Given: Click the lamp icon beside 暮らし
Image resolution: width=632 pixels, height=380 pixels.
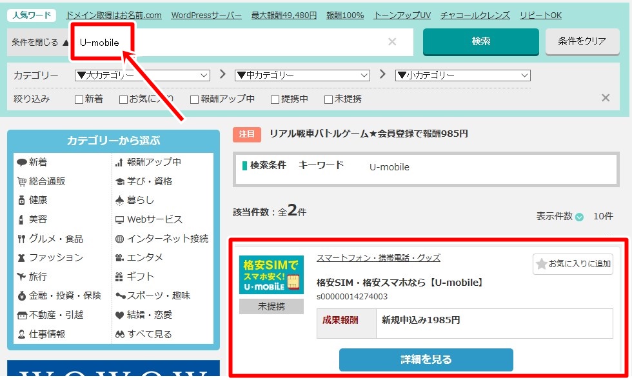Looking at the screenshot, I should click(120, 201).
